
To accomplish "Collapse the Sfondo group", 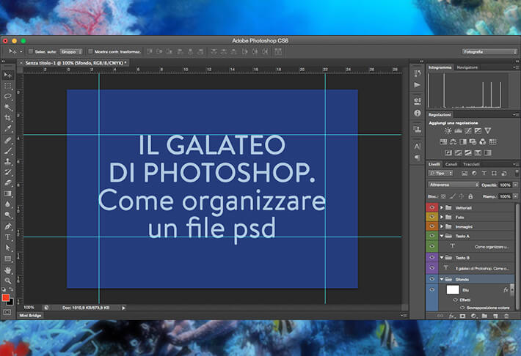I will pyautogui.click(x=442, y=279).
